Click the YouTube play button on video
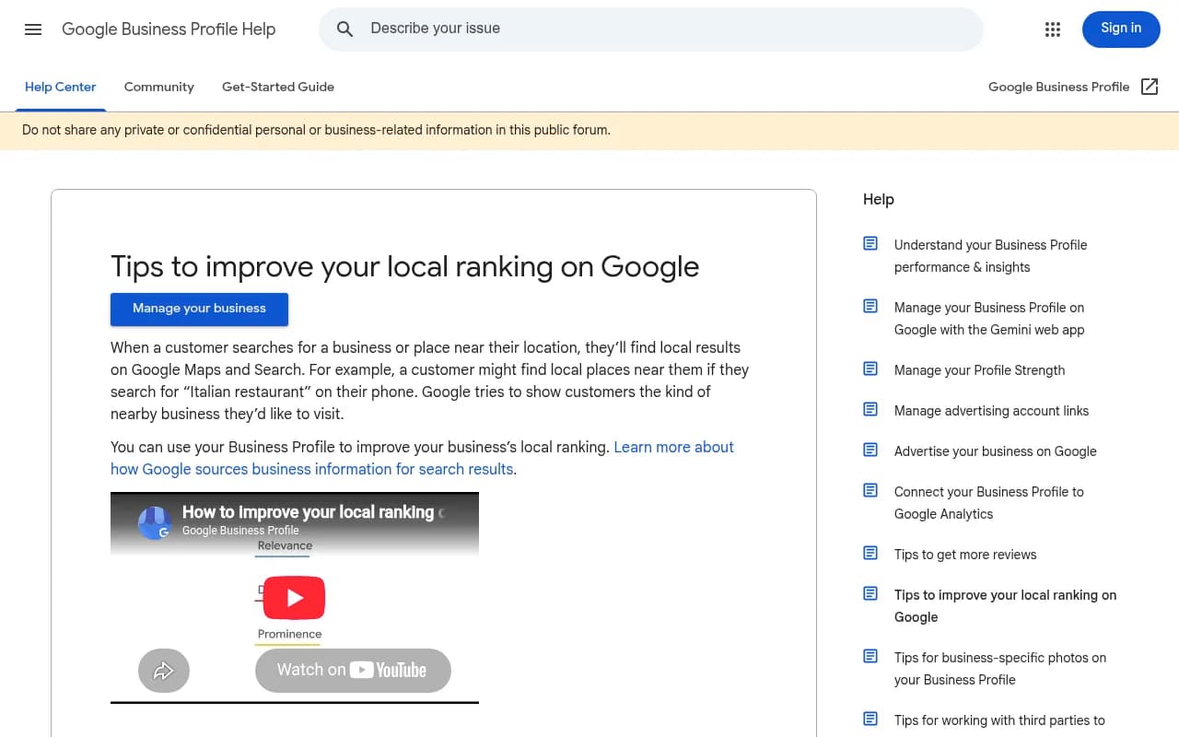Screen dimensions: 1179x737 point(294,598)
